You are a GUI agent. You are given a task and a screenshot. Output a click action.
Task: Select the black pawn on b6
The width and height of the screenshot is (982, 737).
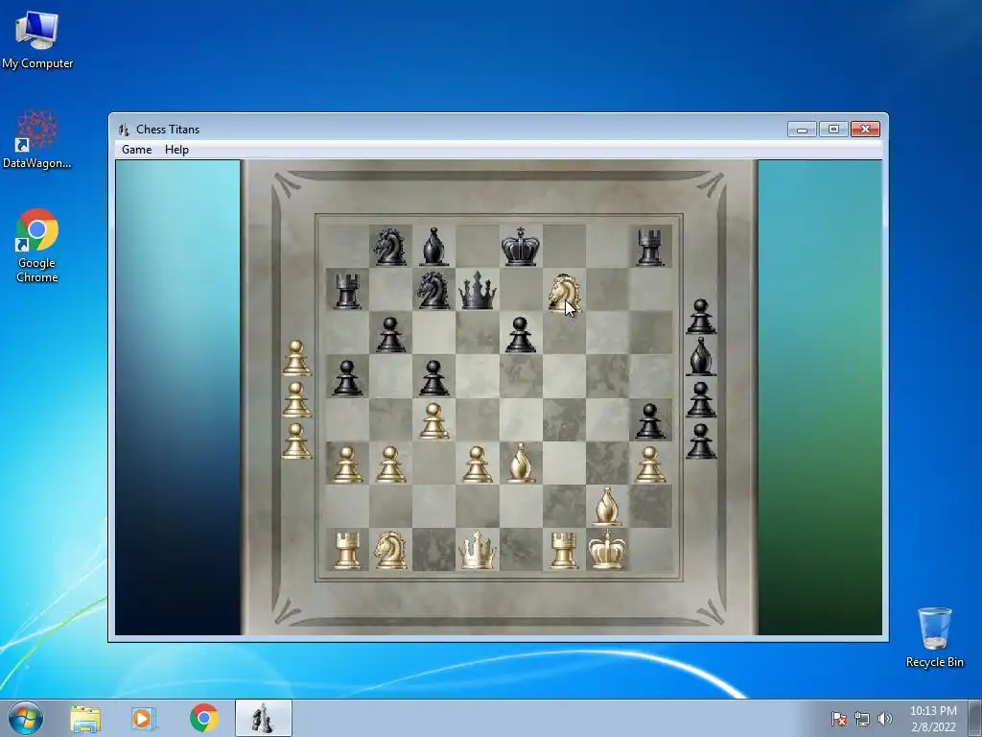tap(390, 334)
